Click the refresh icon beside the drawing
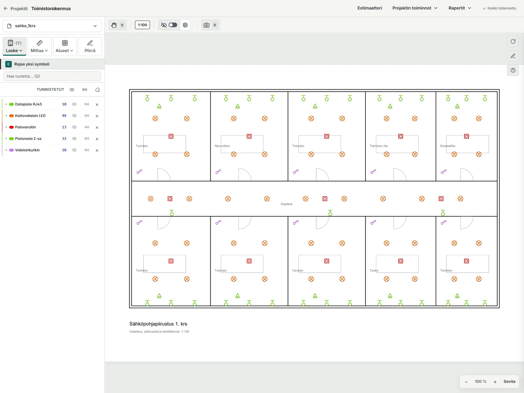 click(x=513, y=42)
